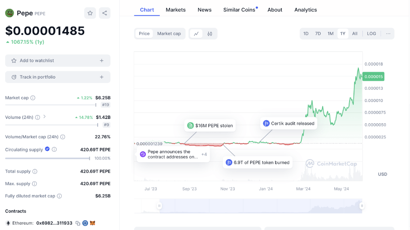
Task: Click the circulating supply progress bar
Action: [48, 158]
